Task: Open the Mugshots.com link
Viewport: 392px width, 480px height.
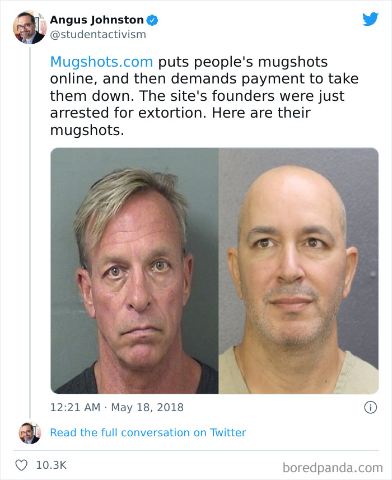Action: click(x=101, y=62)
